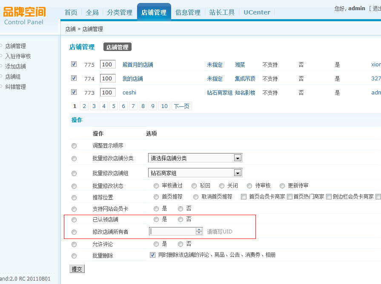Click the order field of shop 774
Viewport: 381px width, 284px height.
(x=108, y=78)
